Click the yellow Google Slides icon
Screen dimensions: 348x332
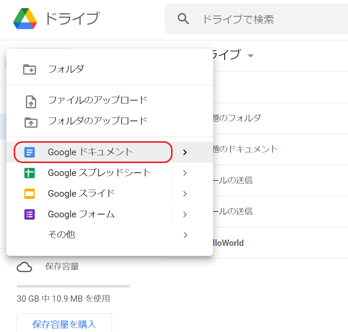[x=30, y=194]
